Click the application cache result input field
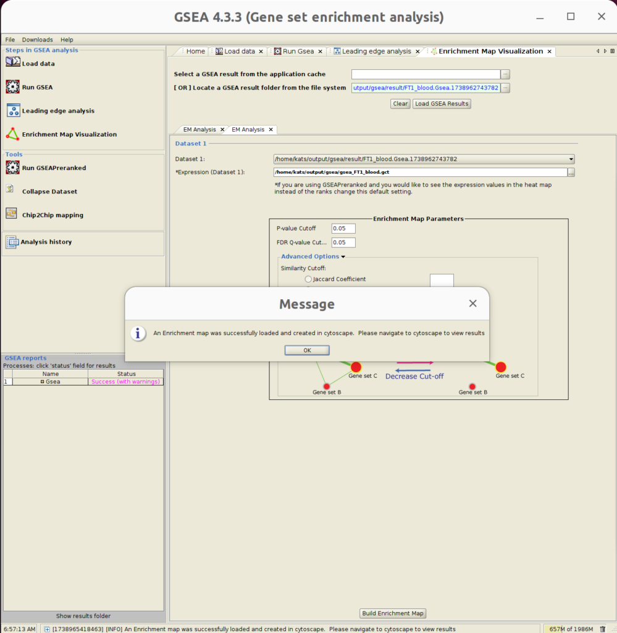The height and width of the screenshot is (633, 617). tap(426, 74)
